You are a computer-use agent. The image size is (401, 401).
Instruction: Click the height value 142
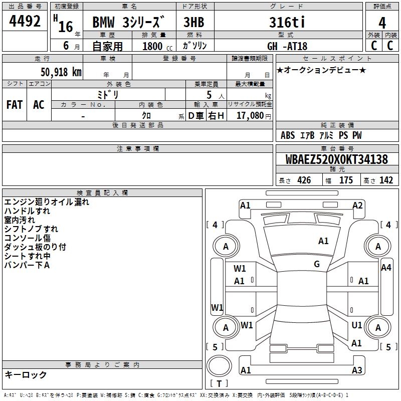point(386,180)
